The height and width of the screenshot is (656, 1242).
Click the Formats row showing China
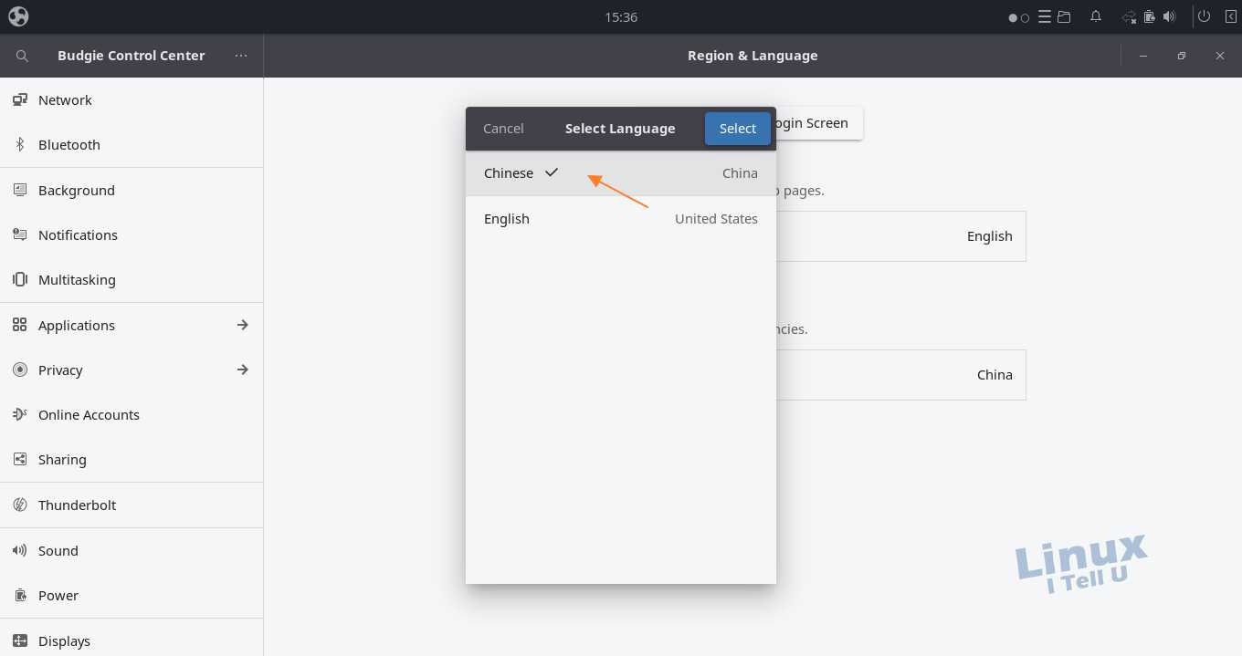(x=900, y=375)
